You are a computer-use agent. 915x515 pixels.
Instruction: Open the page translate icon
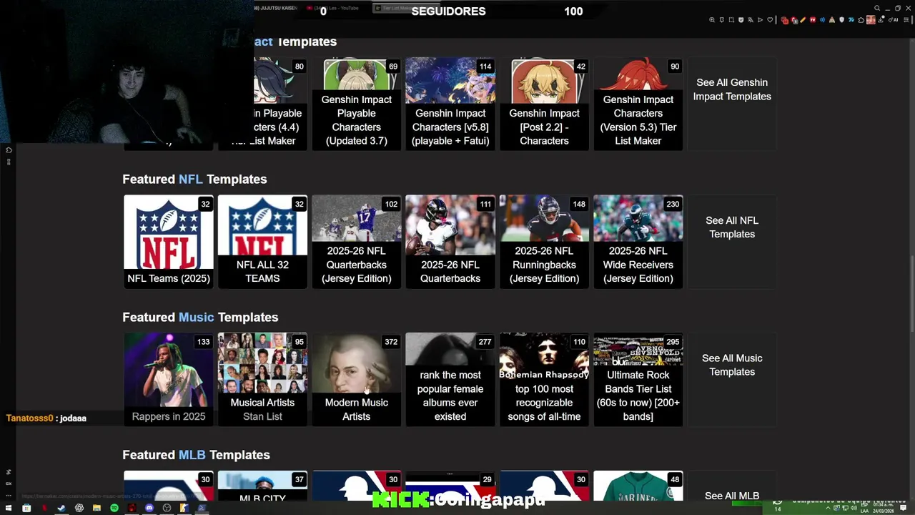(751, 20)
